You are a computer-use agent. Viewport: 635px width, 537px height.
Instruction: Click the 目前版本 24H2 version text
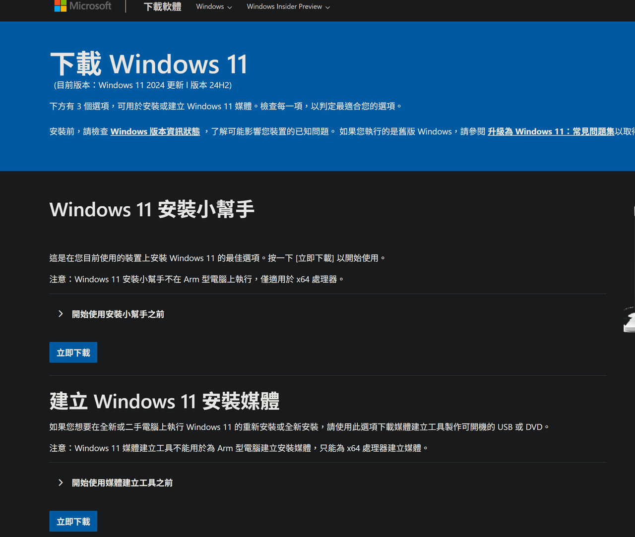click(143, 85)
